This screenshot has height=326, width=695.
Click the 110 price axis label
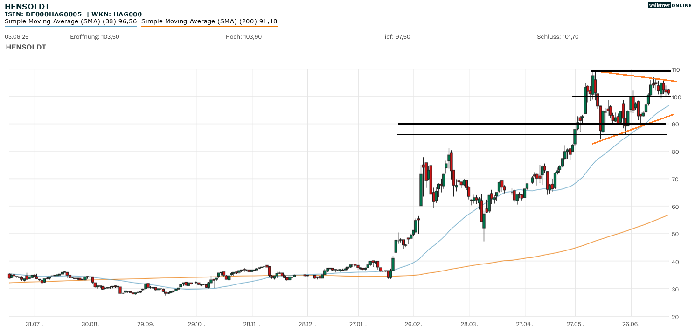coord(675,70)
